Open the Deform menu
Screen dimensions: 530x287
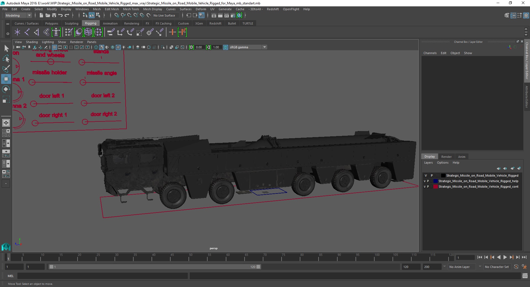pos(201,9)
